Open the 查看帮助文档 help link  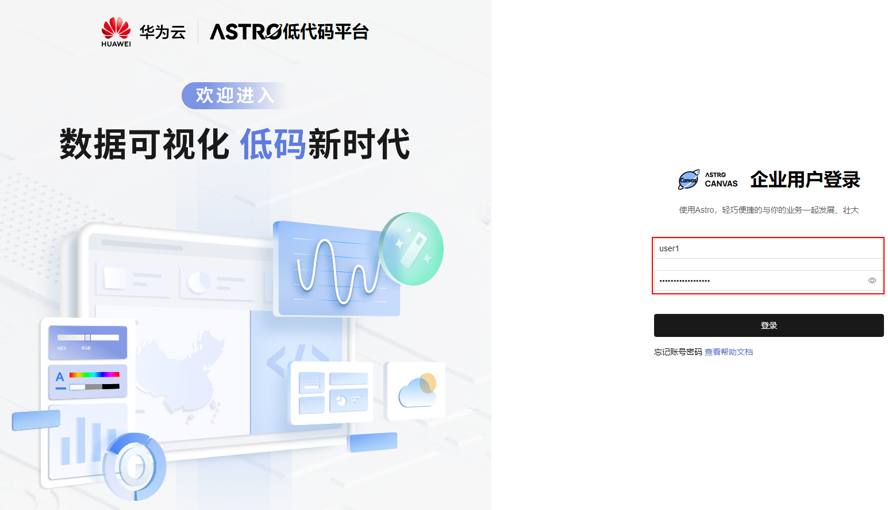729,352
